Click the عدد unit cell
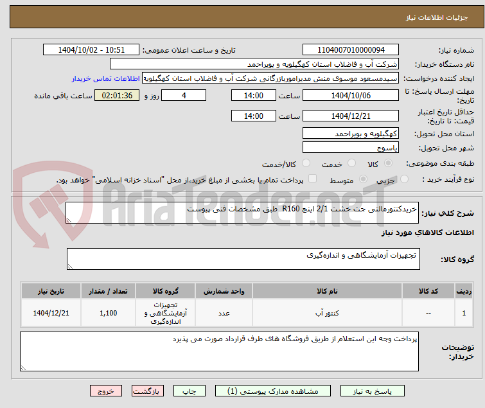Screen dimensions: 485x408 point(224,313)
